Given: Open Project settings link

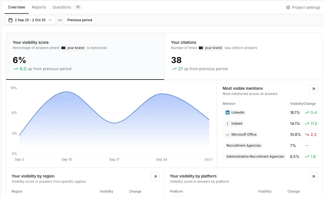Looking at the screenshot, I should [303, 7].
